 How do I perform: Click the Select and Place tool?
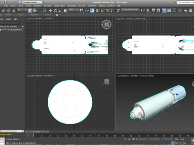tap(65, 10)
